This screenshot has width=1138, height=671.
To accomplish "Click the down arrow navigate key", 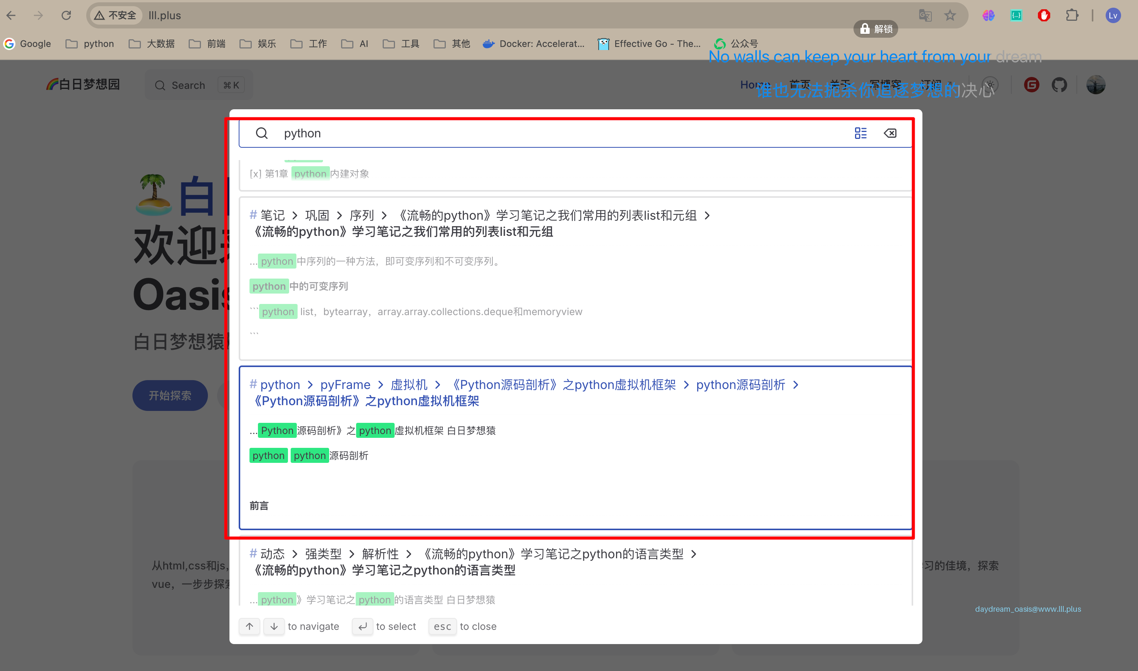I will coord(274,626).
